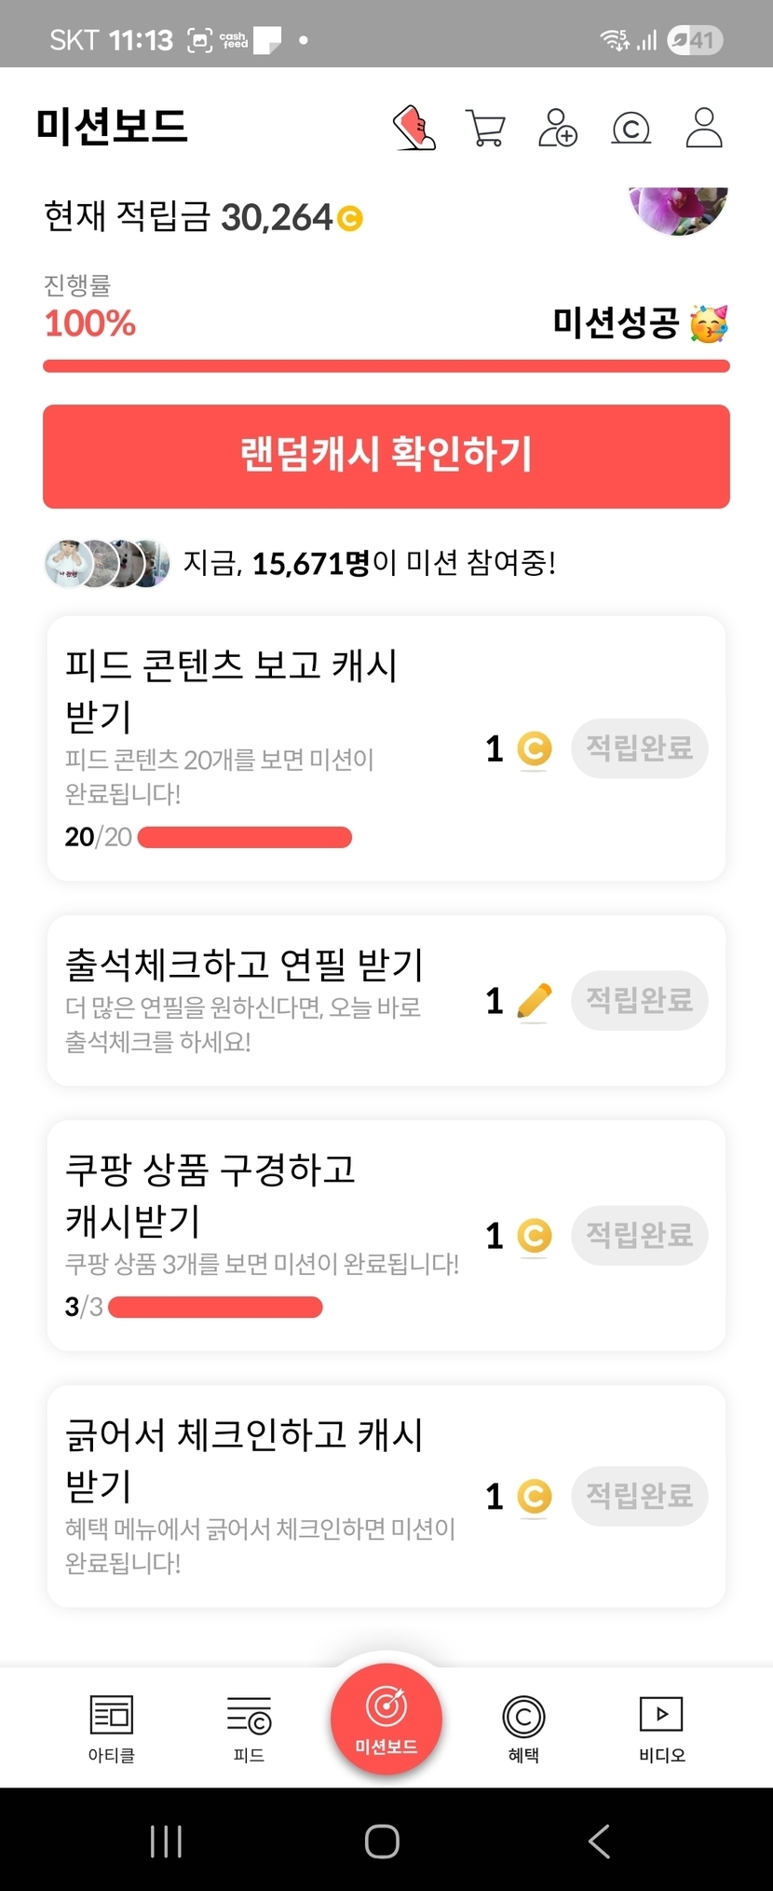The height and width of the screenshot is (1891, 773).
Task: Select the 미션보드 center tab button
Action: [386, 1720]
